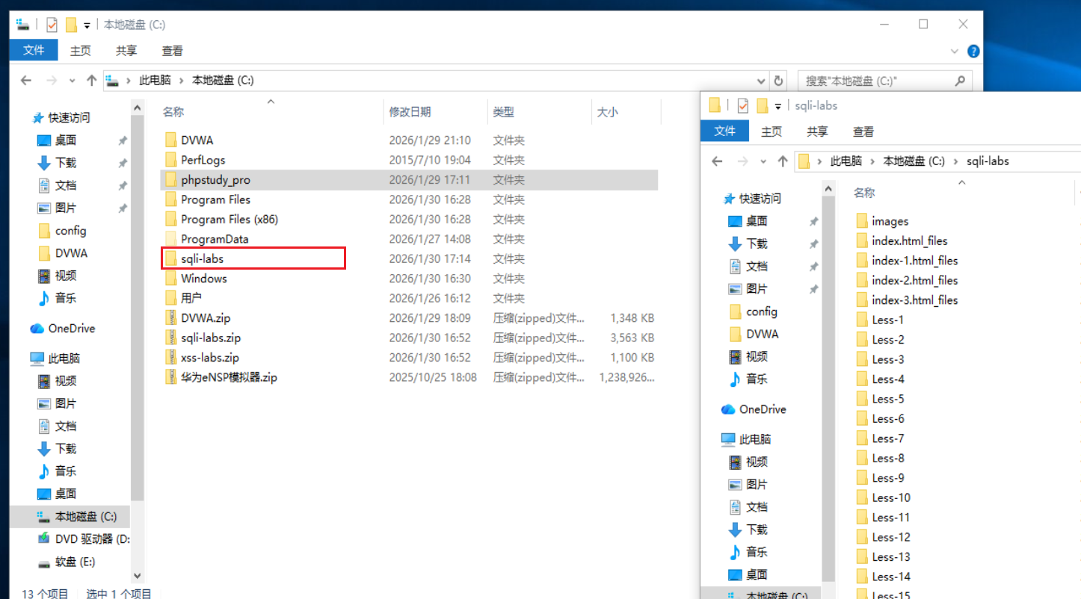Open address bar history dropdown in C: window
The image size is (1081, 599).
coord(762,80)
